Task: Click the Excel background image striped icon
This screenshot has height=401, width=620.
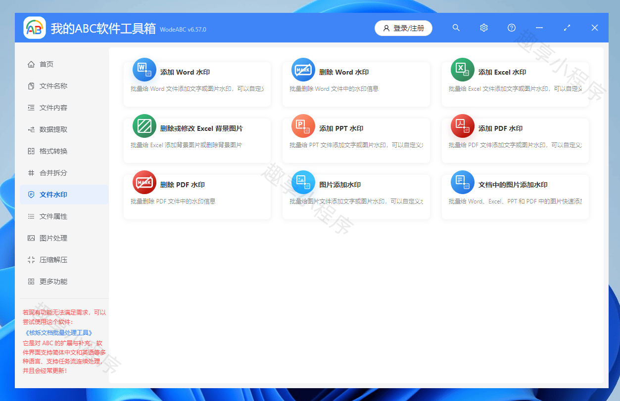Action: coord(144,126)
